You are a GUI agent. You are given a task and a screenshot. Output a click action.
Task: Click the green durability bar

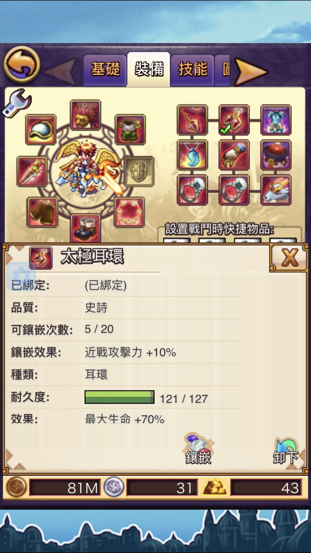[x=120, y=397]
